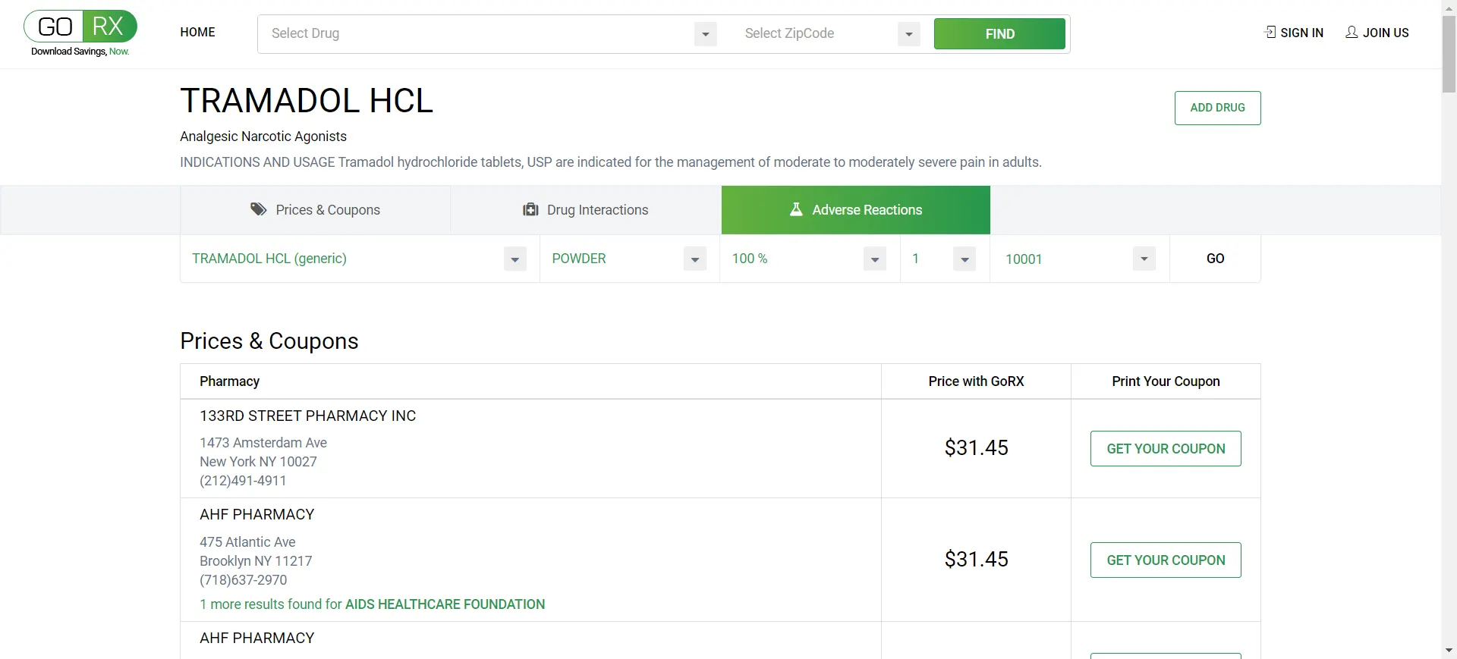This screenshot has height=659, width=1457.
Task: Click the ADD DRUG button
Action: 1218,108
